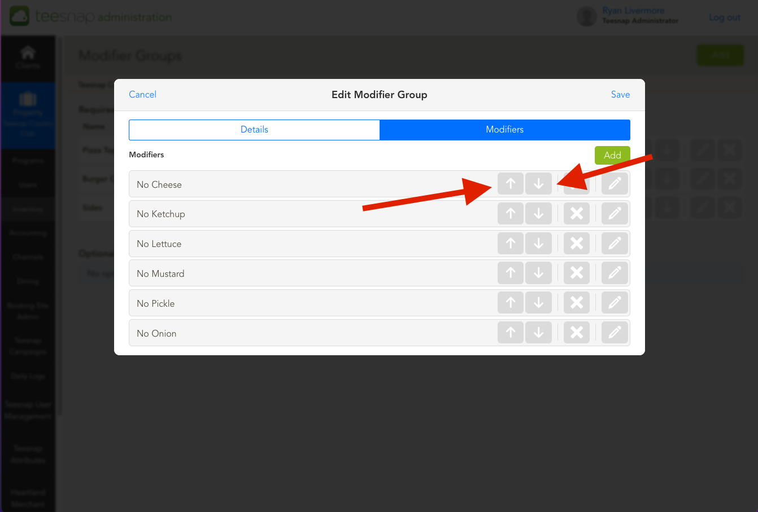758x512 pixels.
Task: Select the No Ketchup row label
Action: pyautogui.click(x=161, y=214)
